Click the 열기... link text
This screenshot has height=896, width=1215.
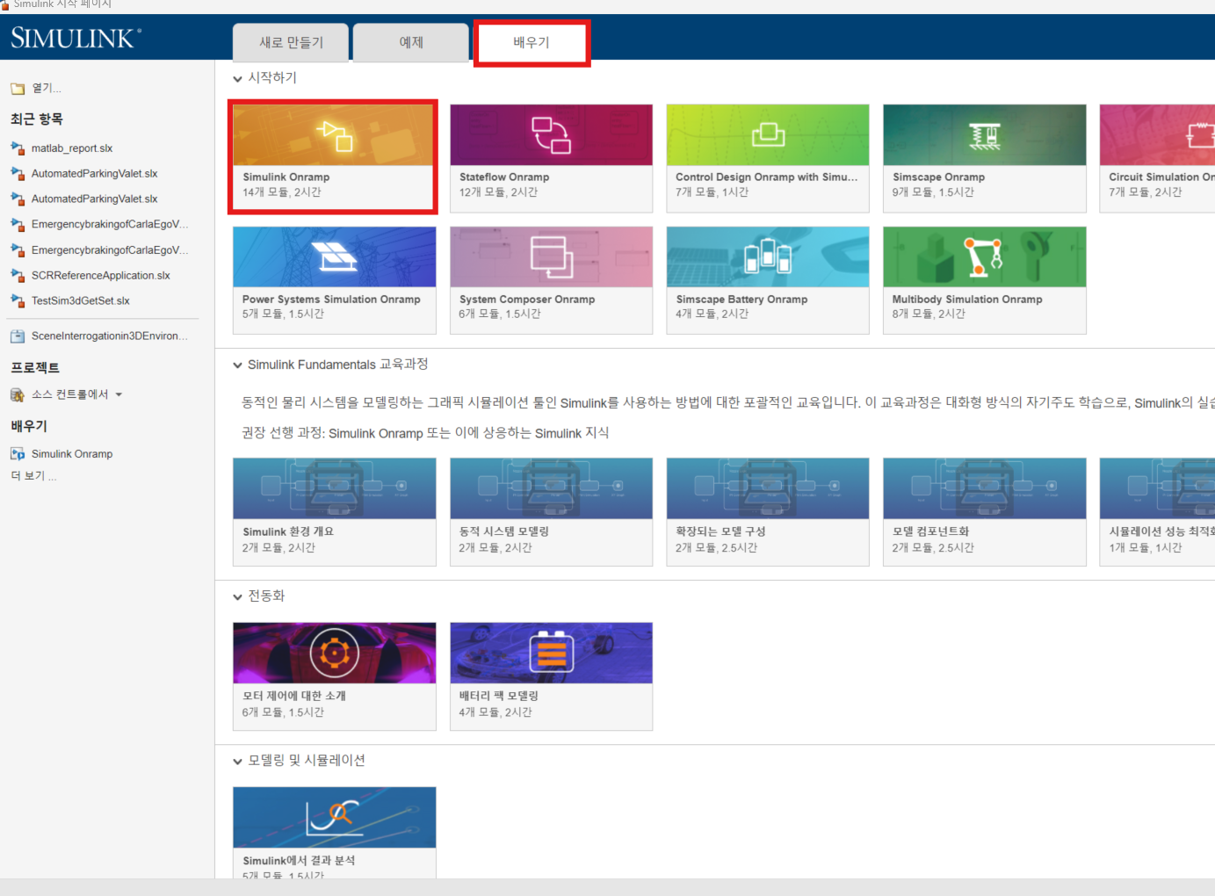pyautogui.click(x=47, y=89)
